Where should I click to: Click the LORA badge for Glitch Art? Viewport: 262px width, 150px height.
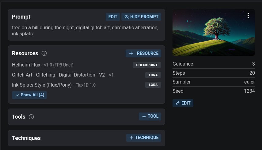(x=153, y=75)
